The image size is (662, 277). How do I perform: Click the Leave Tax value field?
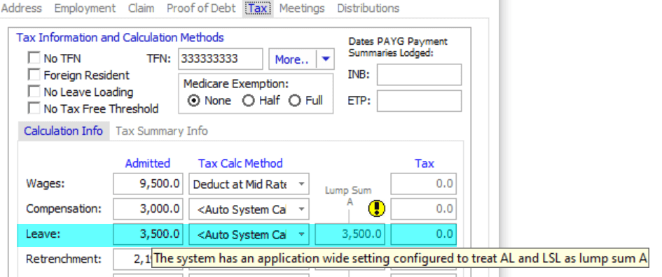point(423,234)
